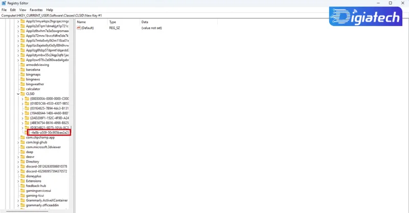Click the AppXz1mya4qsx folder icon
Image resolution: width=409 pixels, height=213 pixels.
[22, 21]
